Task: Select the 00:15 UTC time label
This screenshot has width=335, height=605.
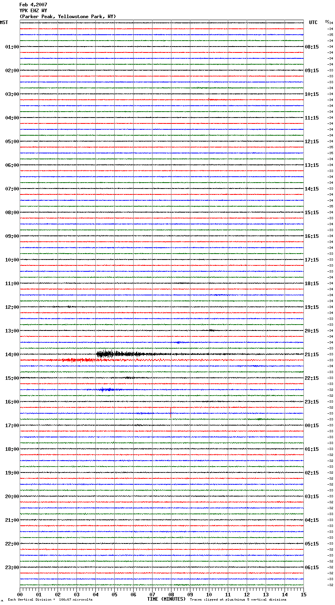Action: click(x=312, y=426)
